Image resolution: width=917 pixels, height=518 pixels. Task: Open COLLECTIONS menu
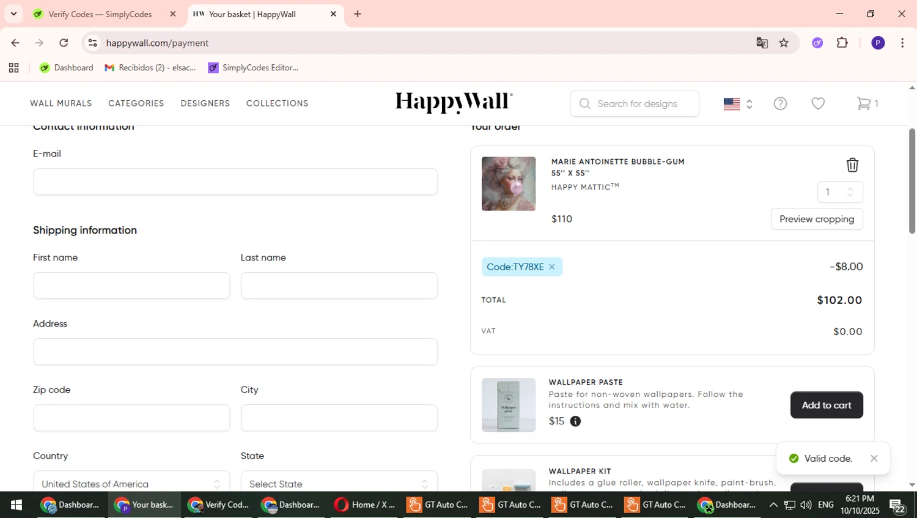(x=278, y=103)
